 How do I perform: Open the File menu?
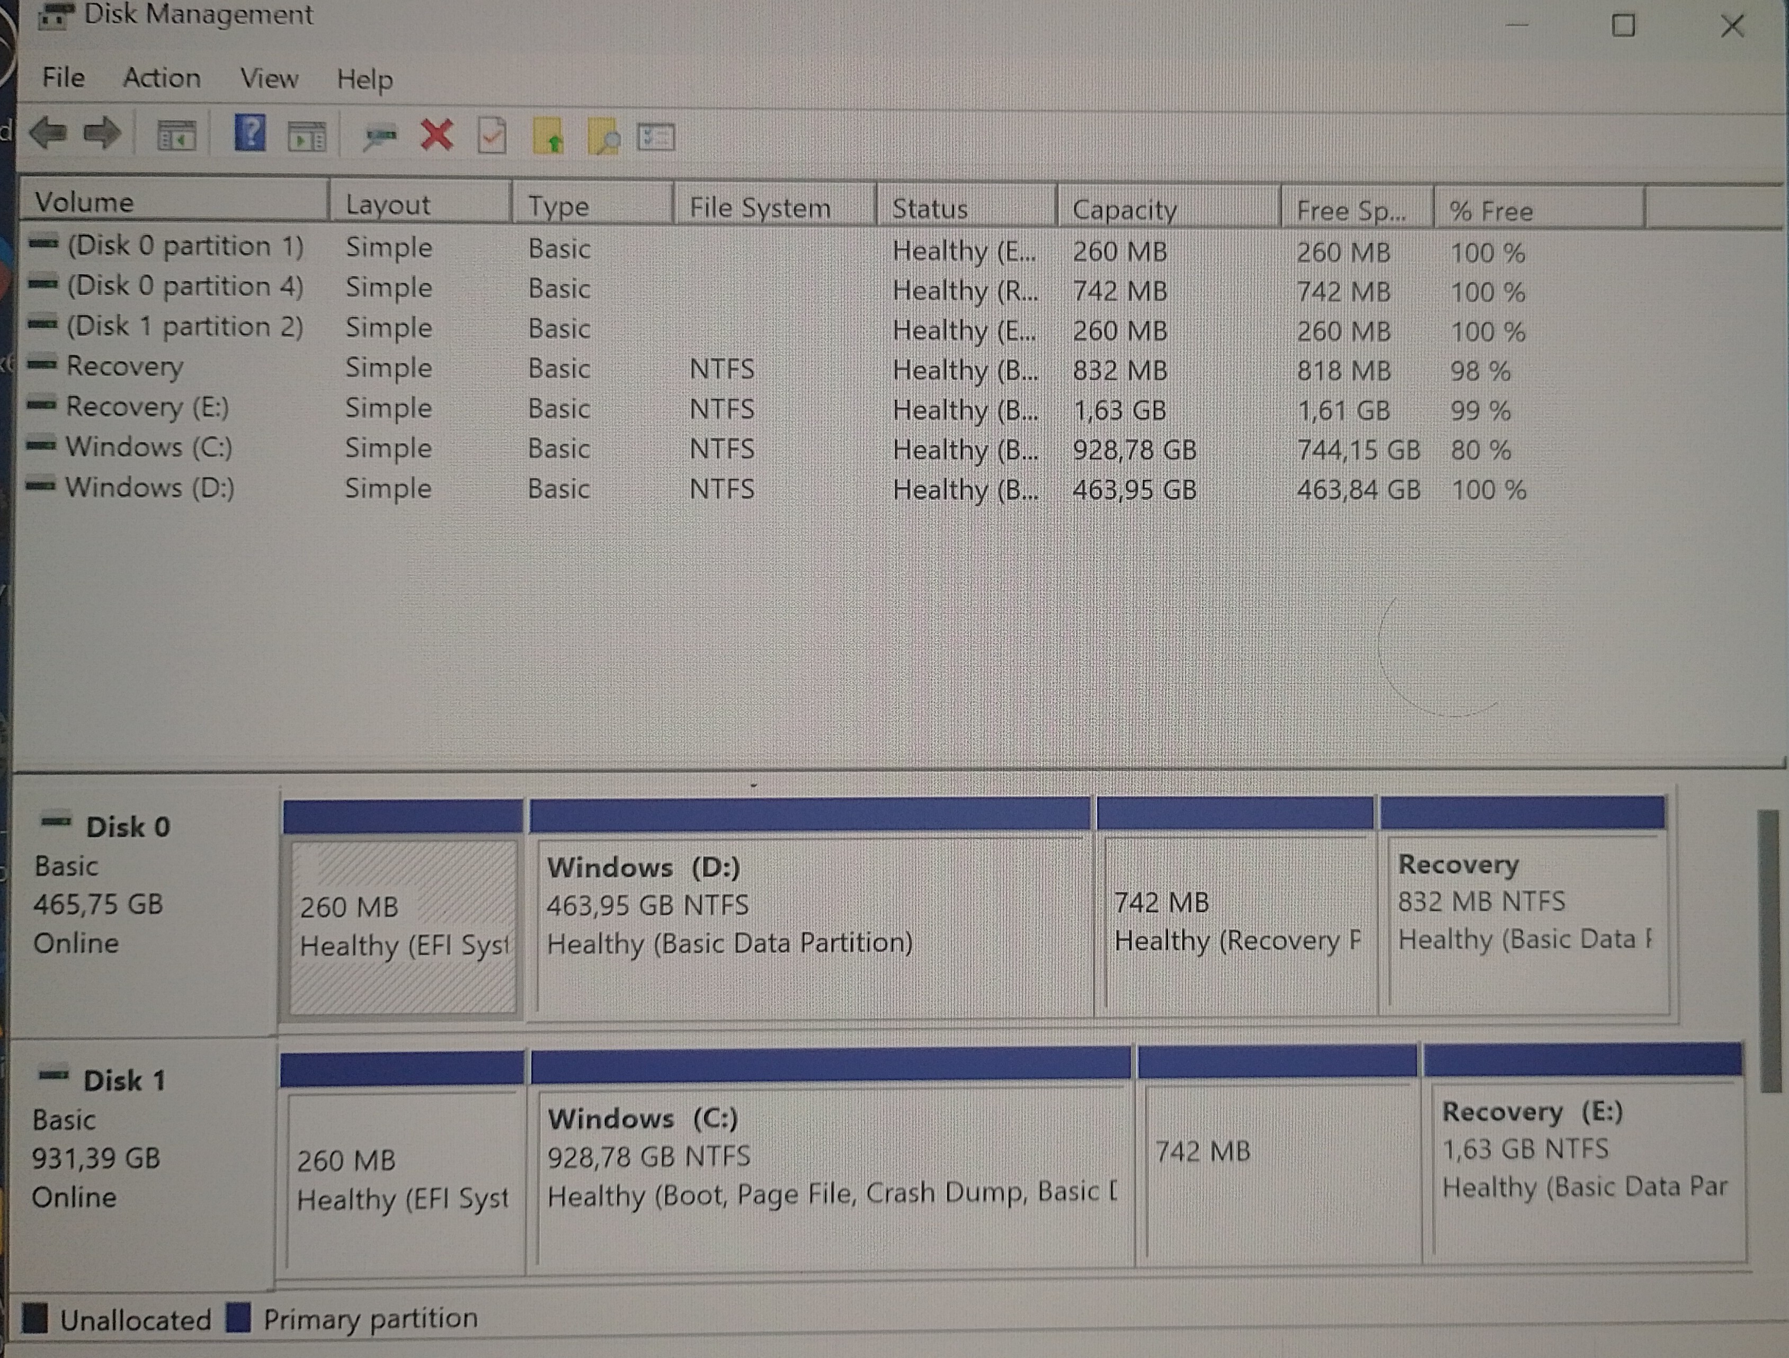63,78
